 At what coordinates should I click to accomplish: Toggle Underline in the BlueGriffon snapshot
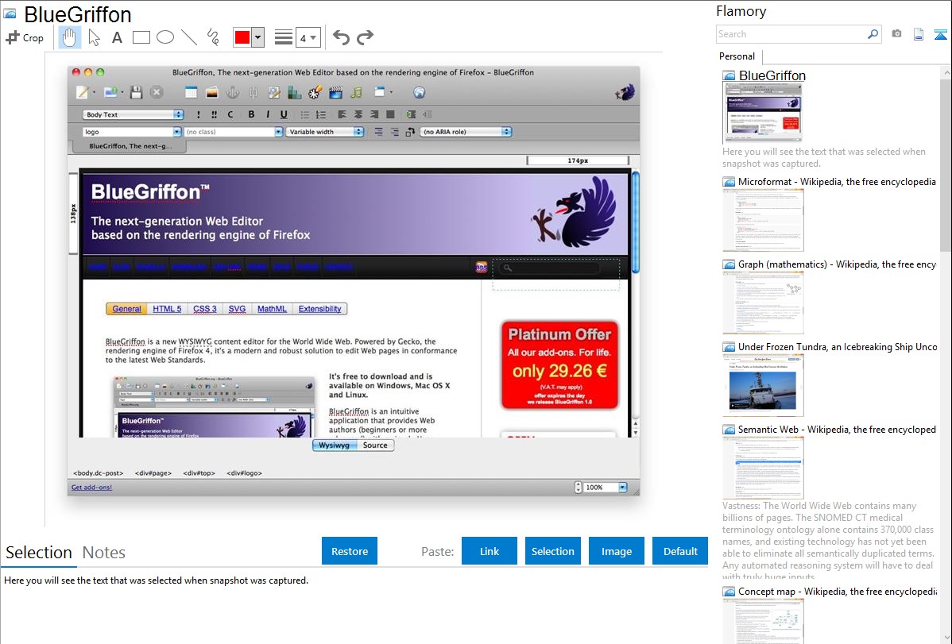coord(284,114)
